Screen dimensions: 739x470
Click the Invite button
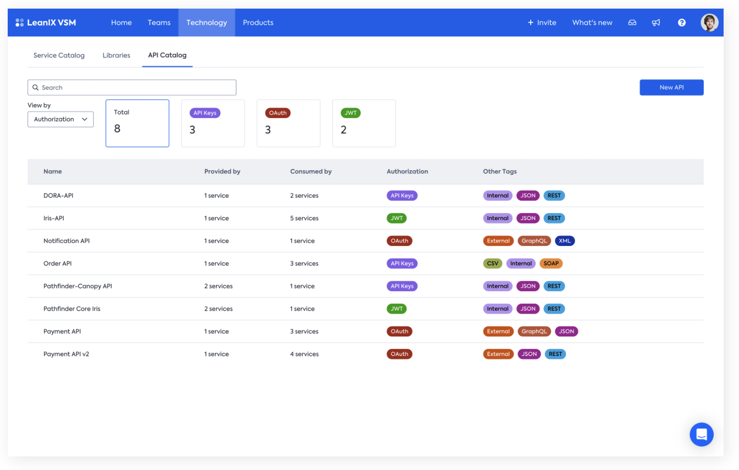(542, 23)
